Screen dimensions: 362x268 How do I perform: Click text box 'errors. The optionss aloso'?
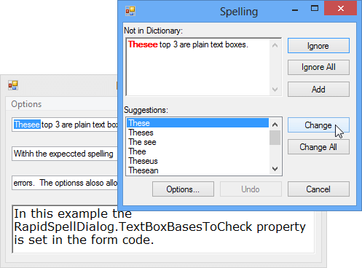[x=65, y=183]
